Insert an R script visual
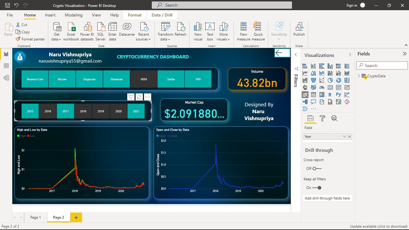Screen dimensions: 409x230 click(x=330, y=95)
